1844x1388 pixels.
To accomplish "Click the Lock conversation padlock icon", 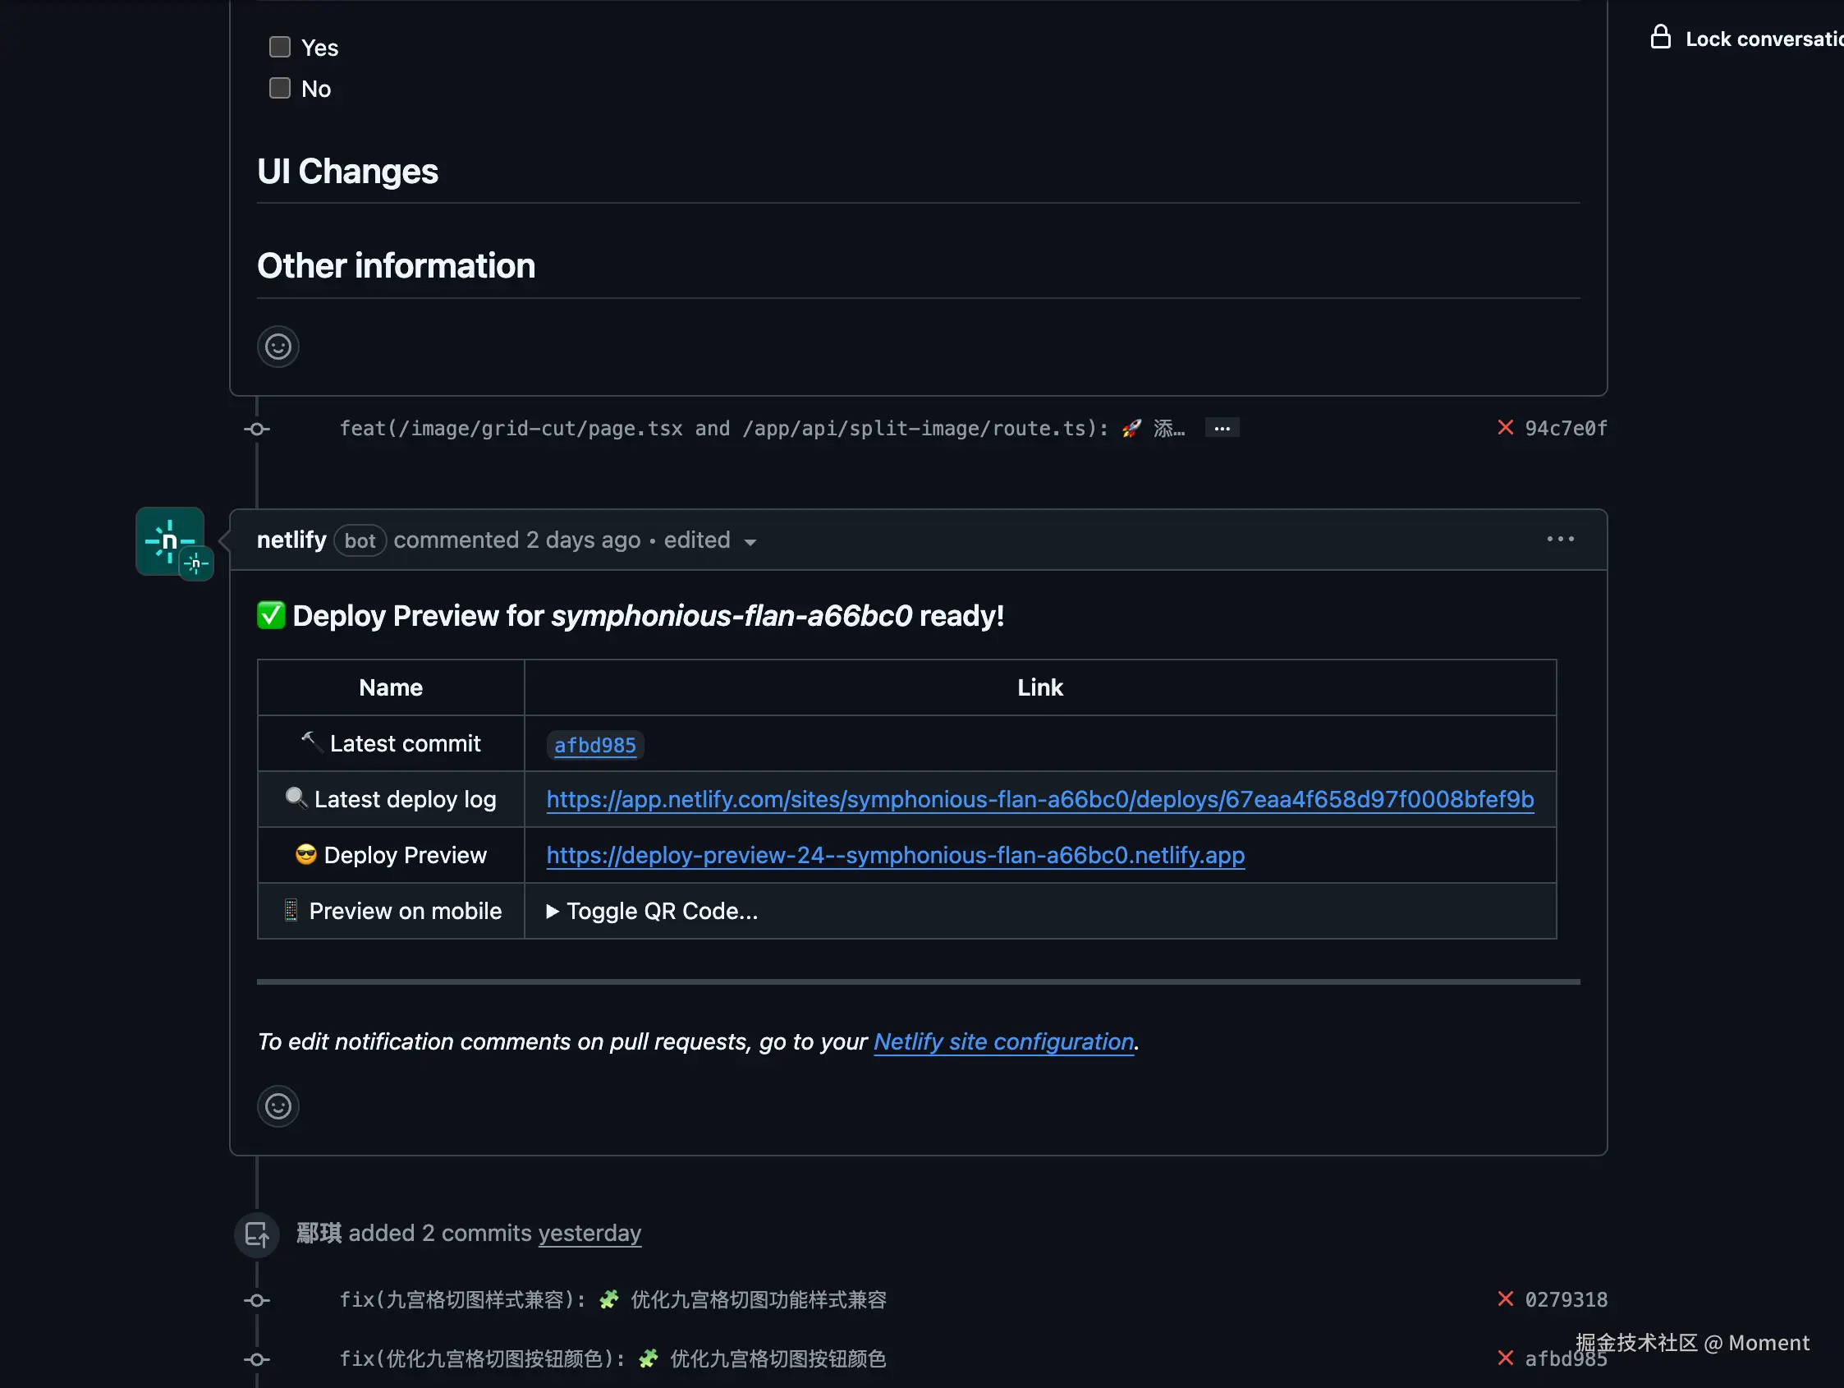I will tap(1660, 38).
